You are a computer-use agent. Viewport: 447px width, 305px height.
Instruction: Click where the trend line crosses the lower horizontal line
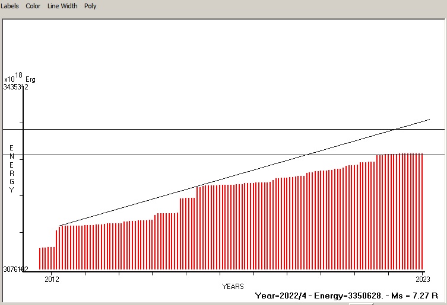[x=305, y=155]
